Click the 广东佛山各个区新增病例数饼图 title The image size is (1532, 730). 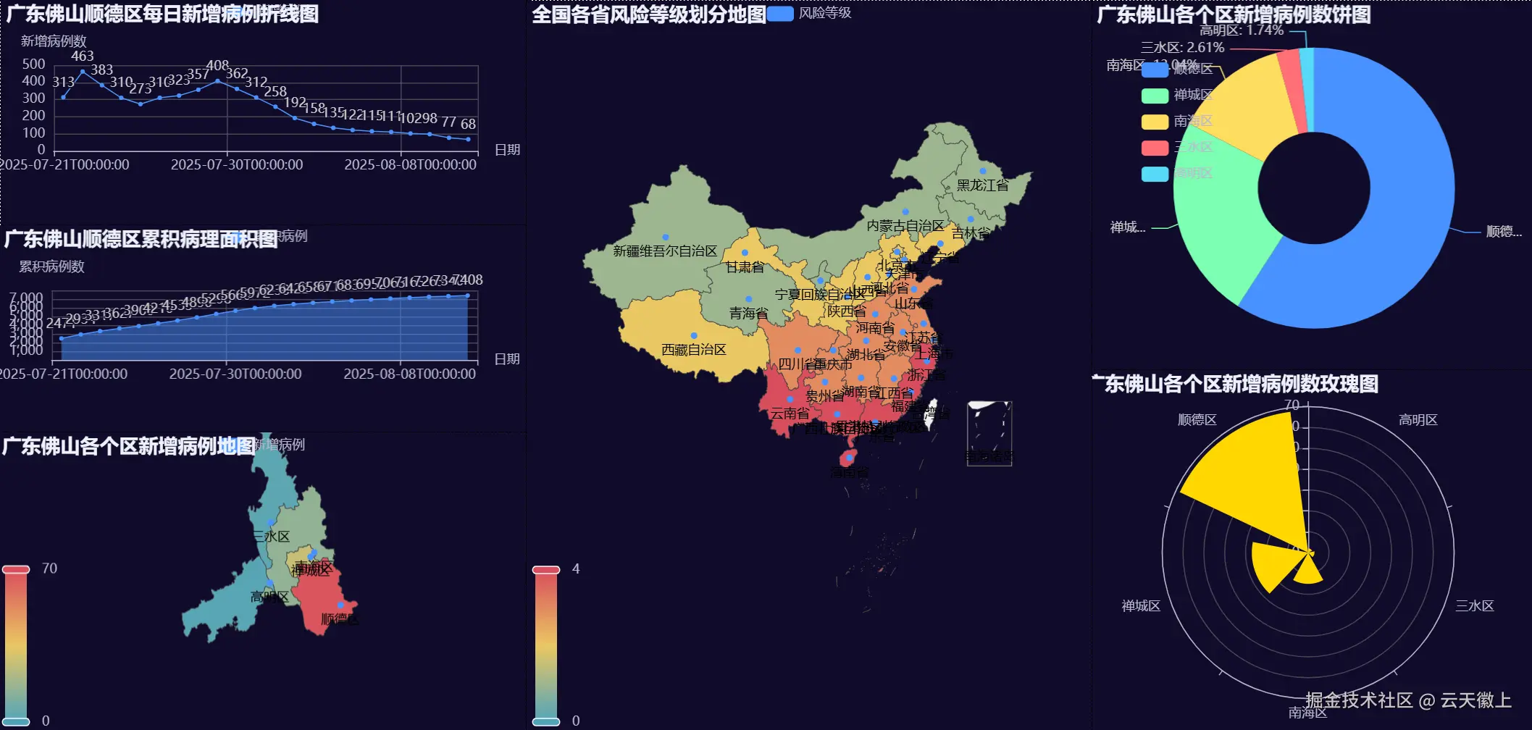(1234, 14)
